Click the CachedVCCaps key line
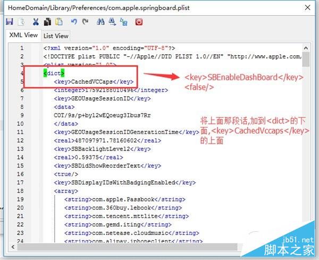Screen dimensions: 319x260 [x=94, y=82]
